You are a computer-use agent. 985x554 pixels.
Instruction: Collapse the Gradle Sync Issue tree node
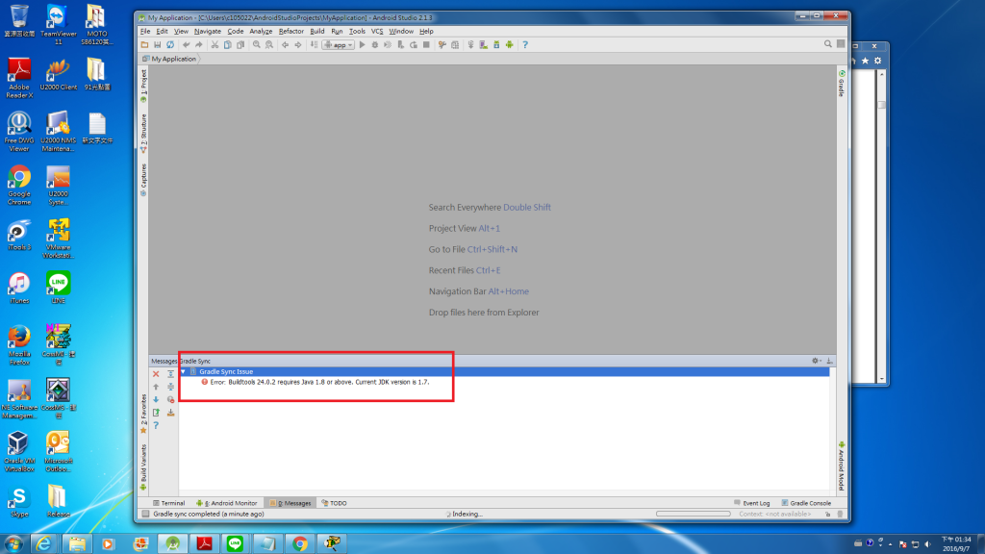pyautogui.click(x=184, y=372)
